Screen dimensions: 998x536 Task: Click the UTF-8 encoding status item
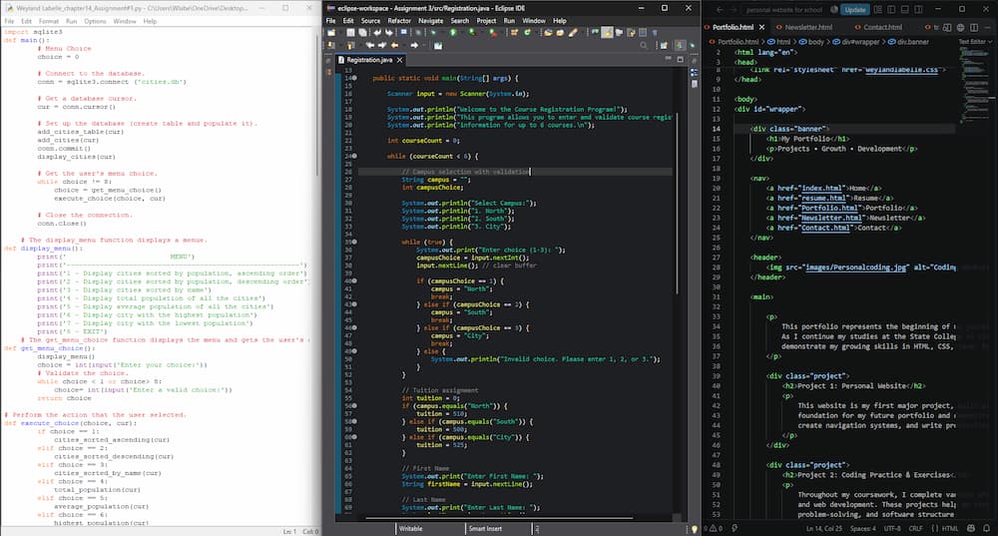click(x=892, y=528)
